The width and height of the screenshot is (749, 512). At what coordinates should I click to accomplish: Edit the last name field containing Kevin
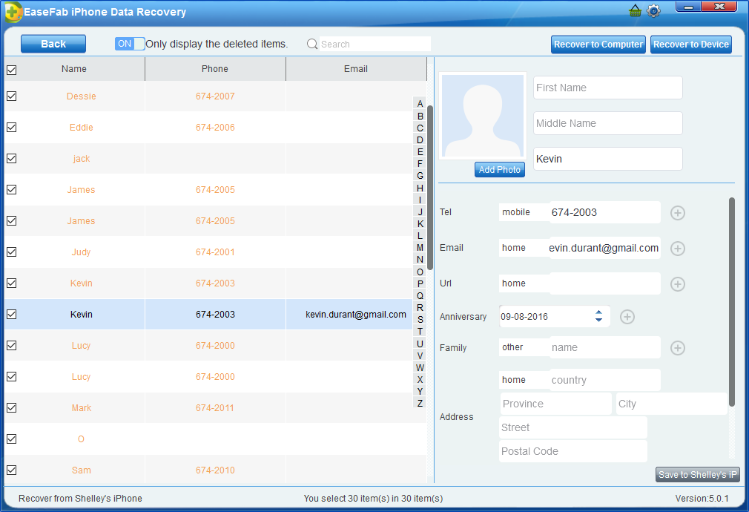click(607, 159)
